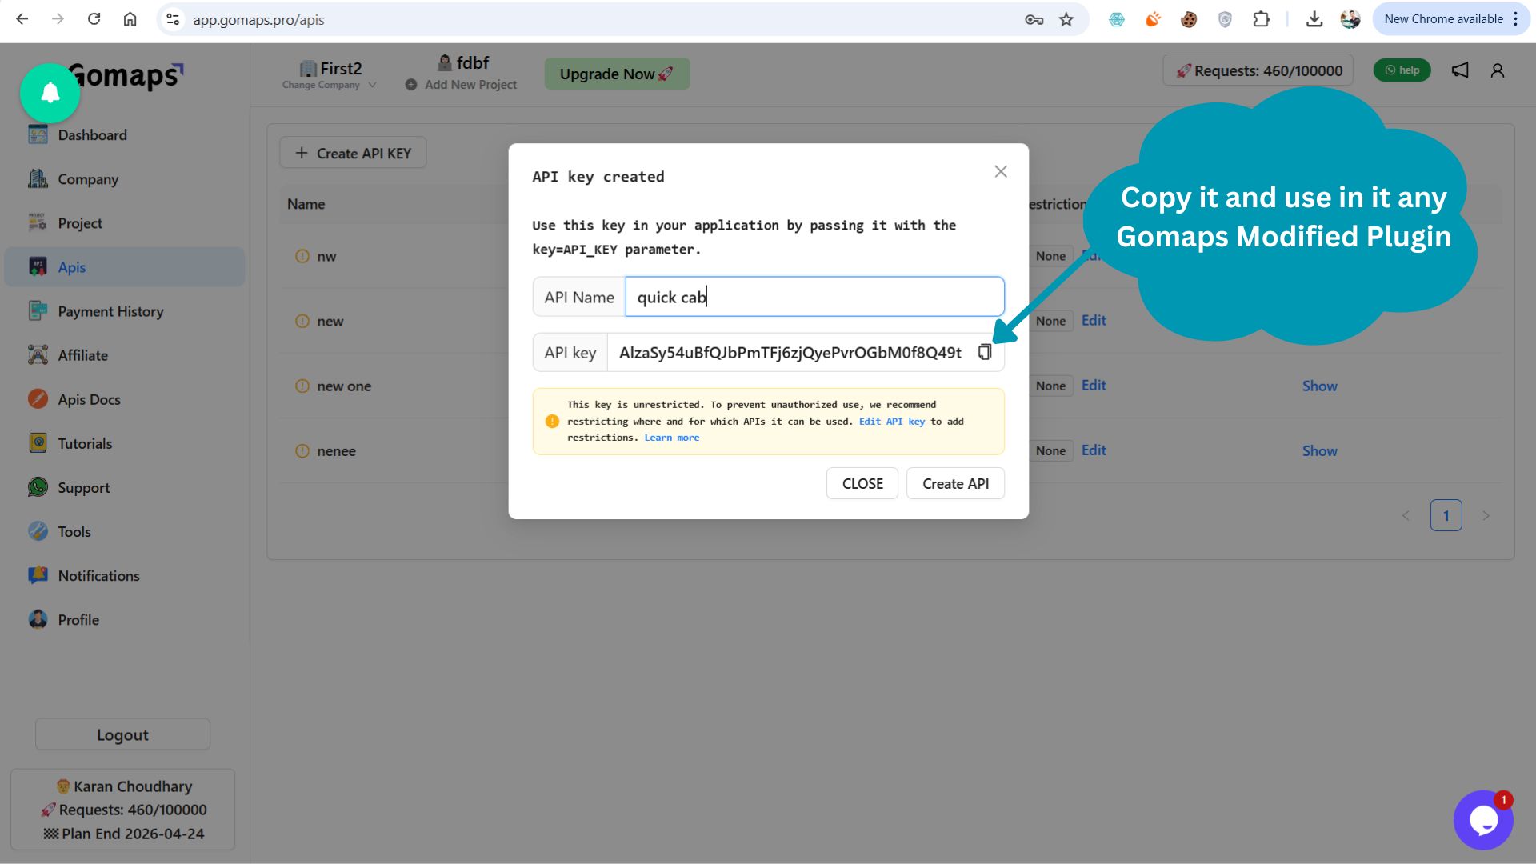This screenshot has height=864, width=1536.
Task: Click Edit in the new row
Action: click(x=1094, y=320)
